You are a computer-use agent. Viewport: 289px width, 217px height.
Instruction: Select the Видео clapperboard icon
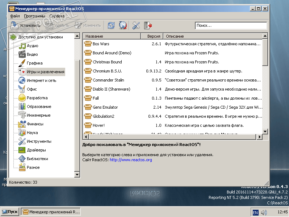click(x=22, y=54)
